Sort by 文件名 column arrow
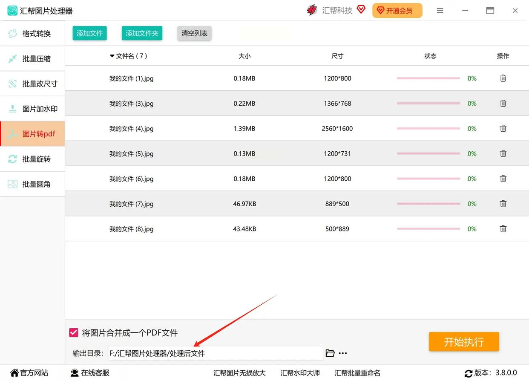529x381 pixels. click(112, 56)
